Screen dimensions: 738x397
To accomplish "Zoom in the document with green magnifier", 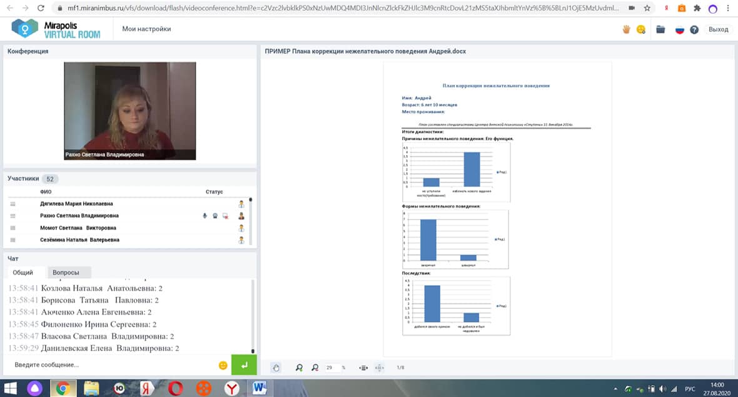I will coord(299,368).
